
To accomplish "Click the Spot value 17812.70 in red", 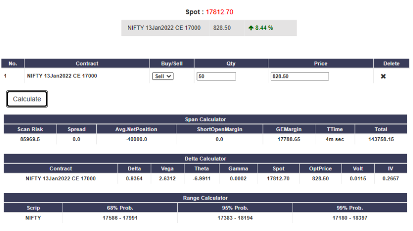I will (219, 12).
